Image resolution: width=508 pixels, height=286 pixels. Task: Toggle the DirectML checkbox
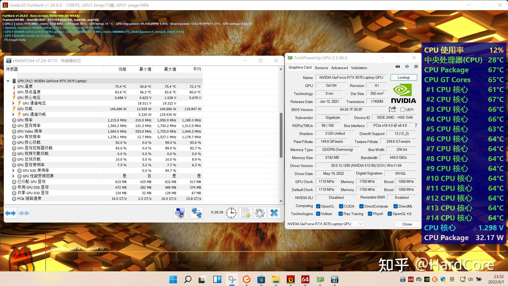tap(396, 206)
